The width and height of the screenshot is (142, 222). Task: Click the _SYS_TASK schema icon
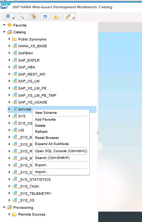coord(15,186)
